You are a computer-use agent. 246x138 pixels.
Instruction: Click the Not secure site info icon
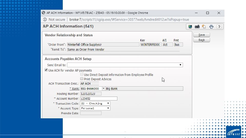coord(45,19)
